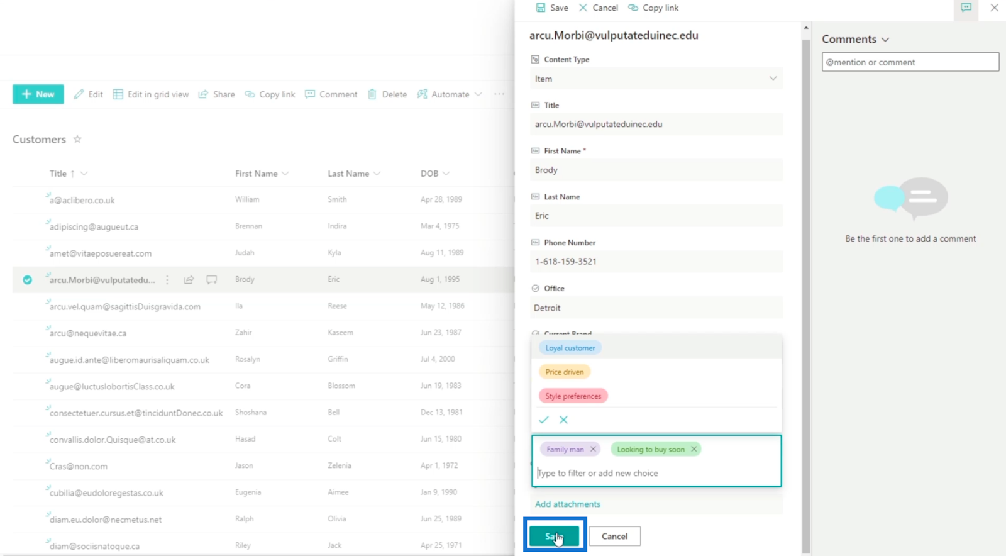
Task: Click scrollbar up arrow in form panel
Action: point(806,28)
